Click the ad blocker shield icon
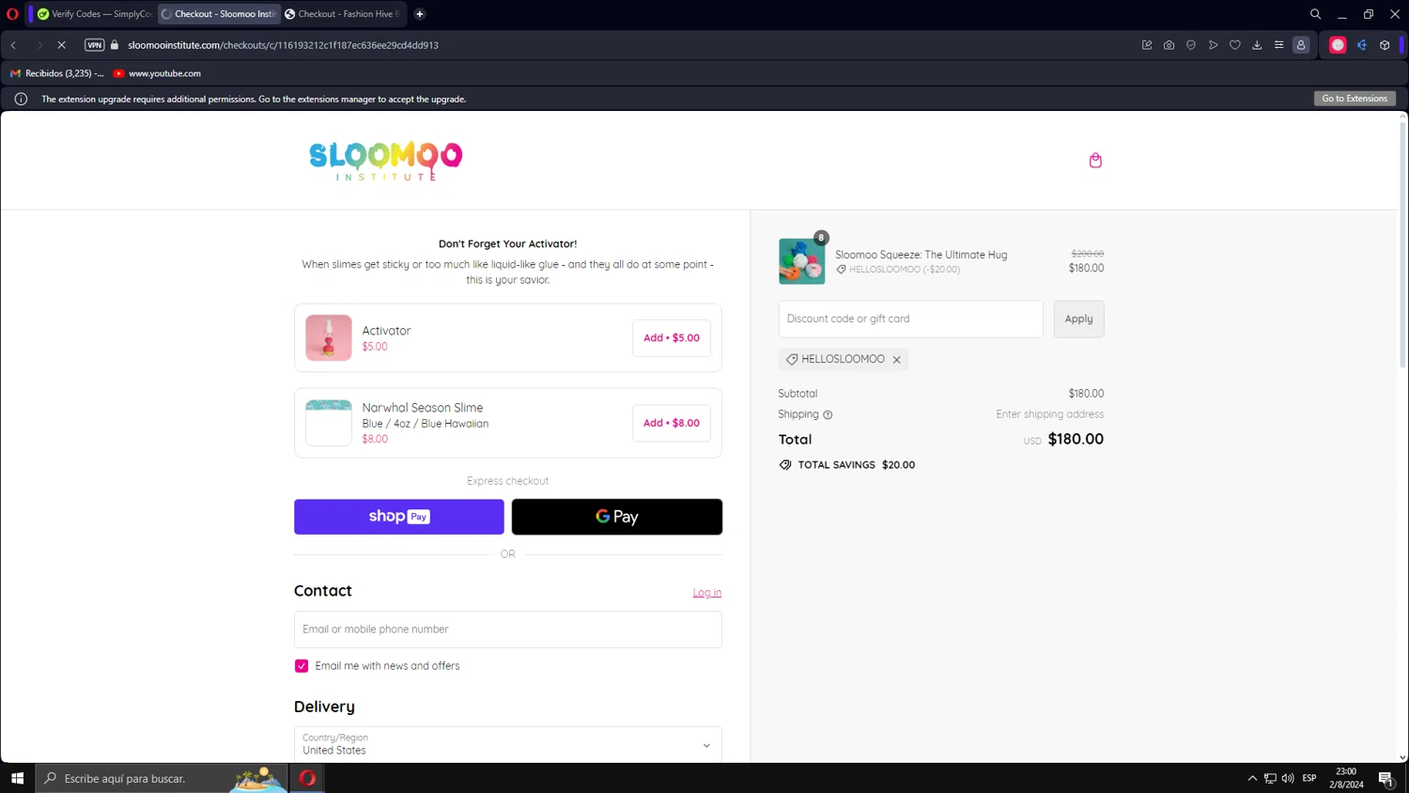This screenshot has height=793, width=1409. (x=1191, y=45)
